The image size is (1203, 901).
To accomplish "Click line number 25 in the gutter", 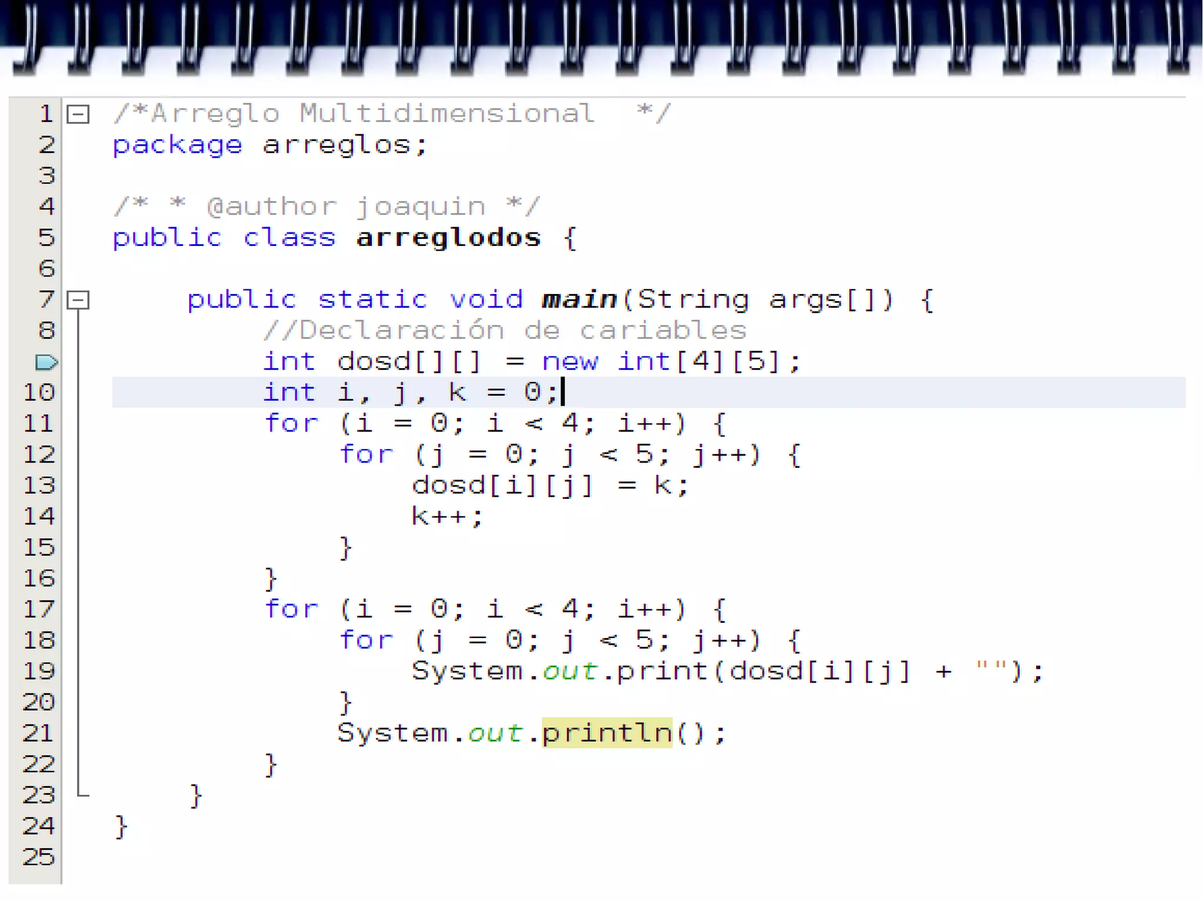I will point(39,857).
